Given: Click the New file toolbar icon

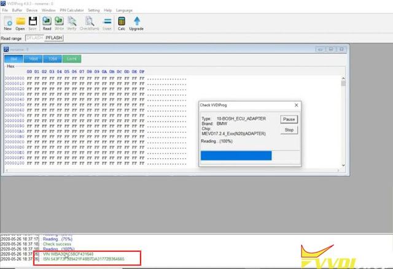Looking at the screenshot, I should point(8,23).
